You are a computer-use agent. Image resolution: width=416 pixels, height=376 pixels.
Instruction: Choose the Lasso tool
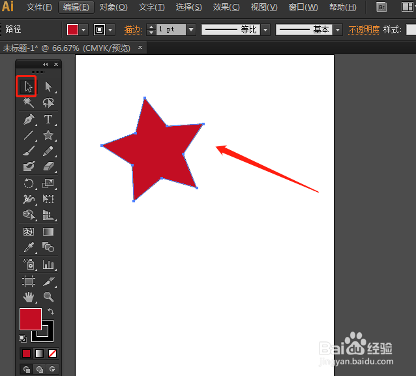point(48,102)
